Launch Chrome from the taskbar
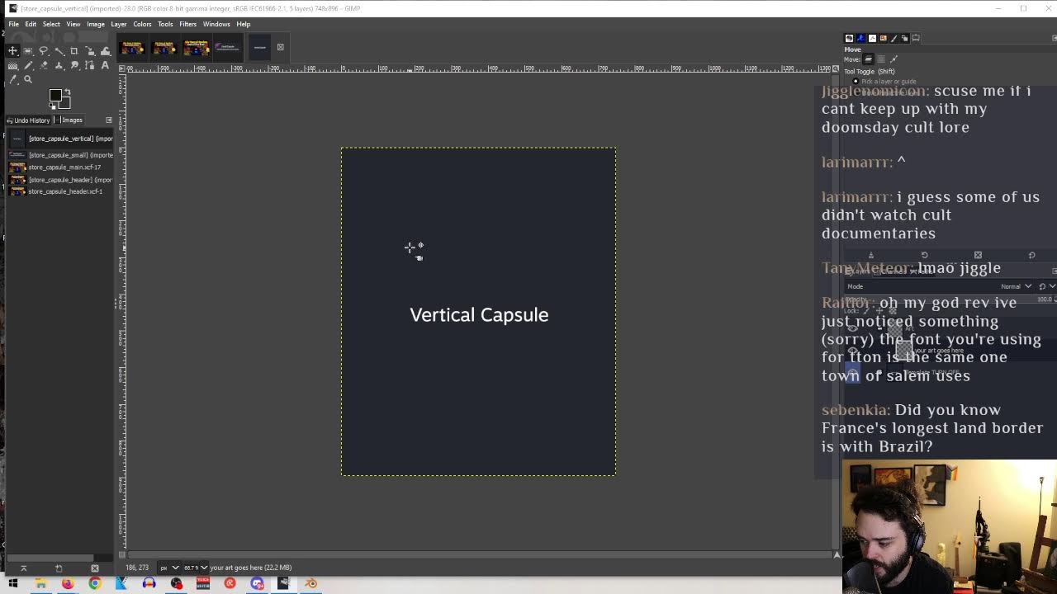1057x594 pixels. tap(95, 583)
